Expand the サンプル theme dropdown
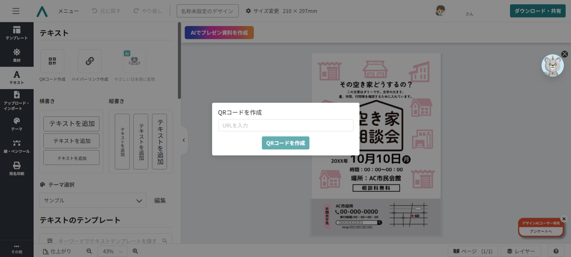 tap(93, 200)
